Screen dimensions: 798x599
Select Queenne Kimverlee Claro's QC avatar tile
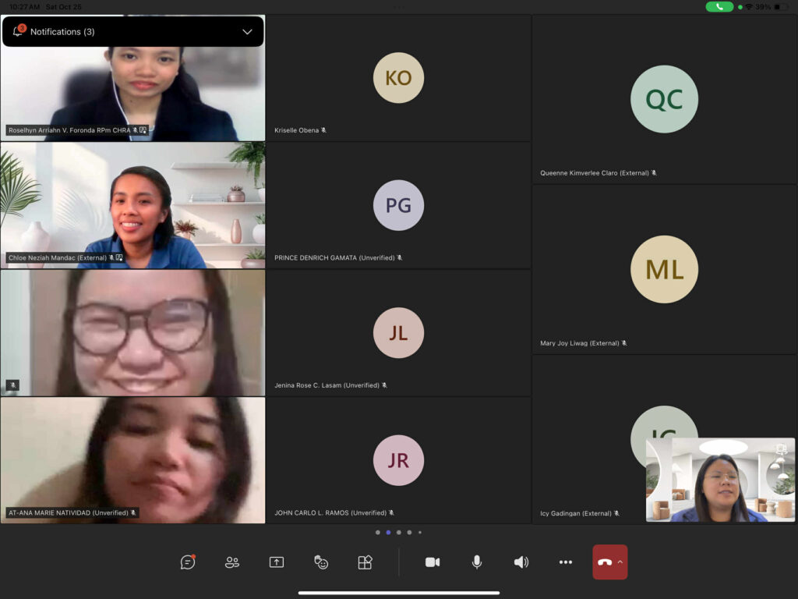coord(664,99)
